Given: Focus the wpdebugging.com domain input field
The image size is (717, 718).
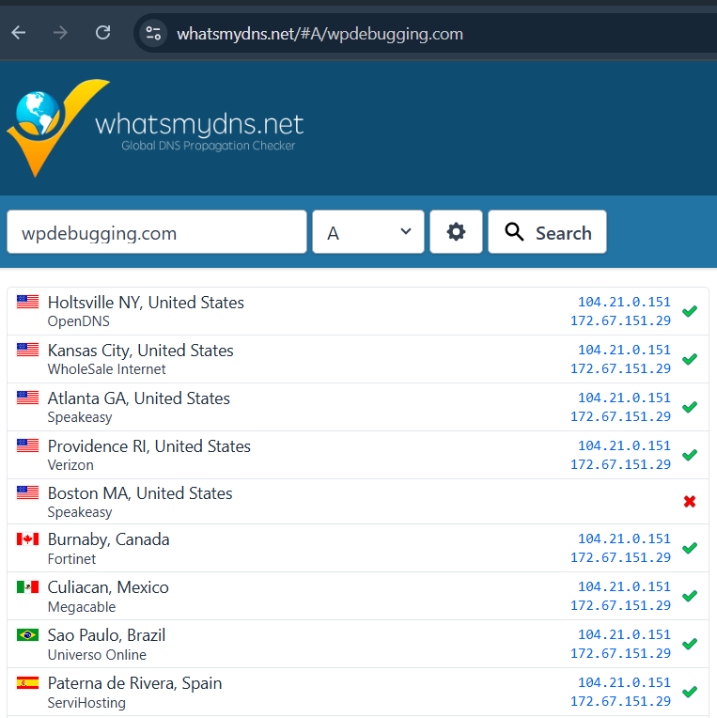Looking at the screenshot, I should [x=157, y=232].
